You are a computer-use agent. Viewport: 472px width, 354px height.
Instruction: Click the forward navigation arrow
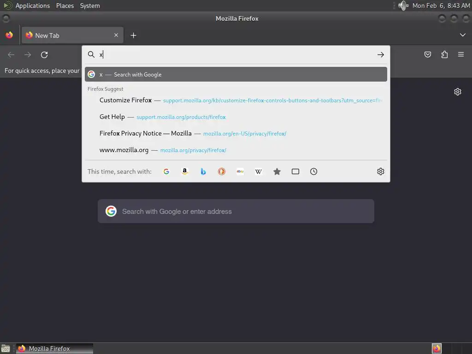coord(28,55)
